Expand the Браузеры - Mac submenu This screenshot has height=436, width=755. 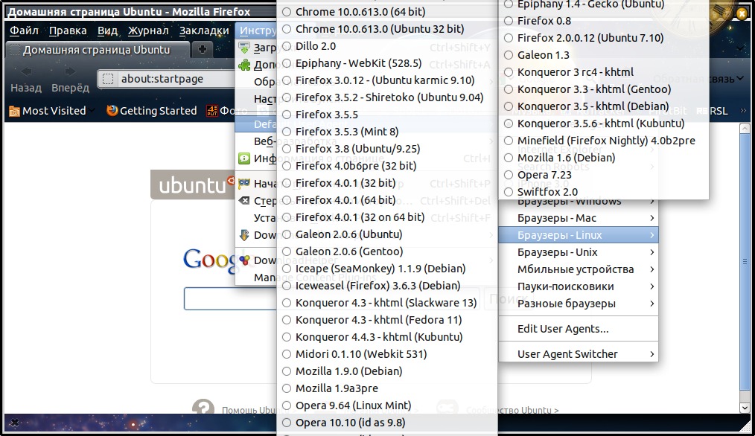pos(578,218)
